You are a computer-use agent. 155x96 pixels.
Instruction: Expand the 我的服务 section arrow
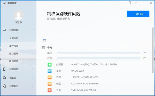(33, 86)
